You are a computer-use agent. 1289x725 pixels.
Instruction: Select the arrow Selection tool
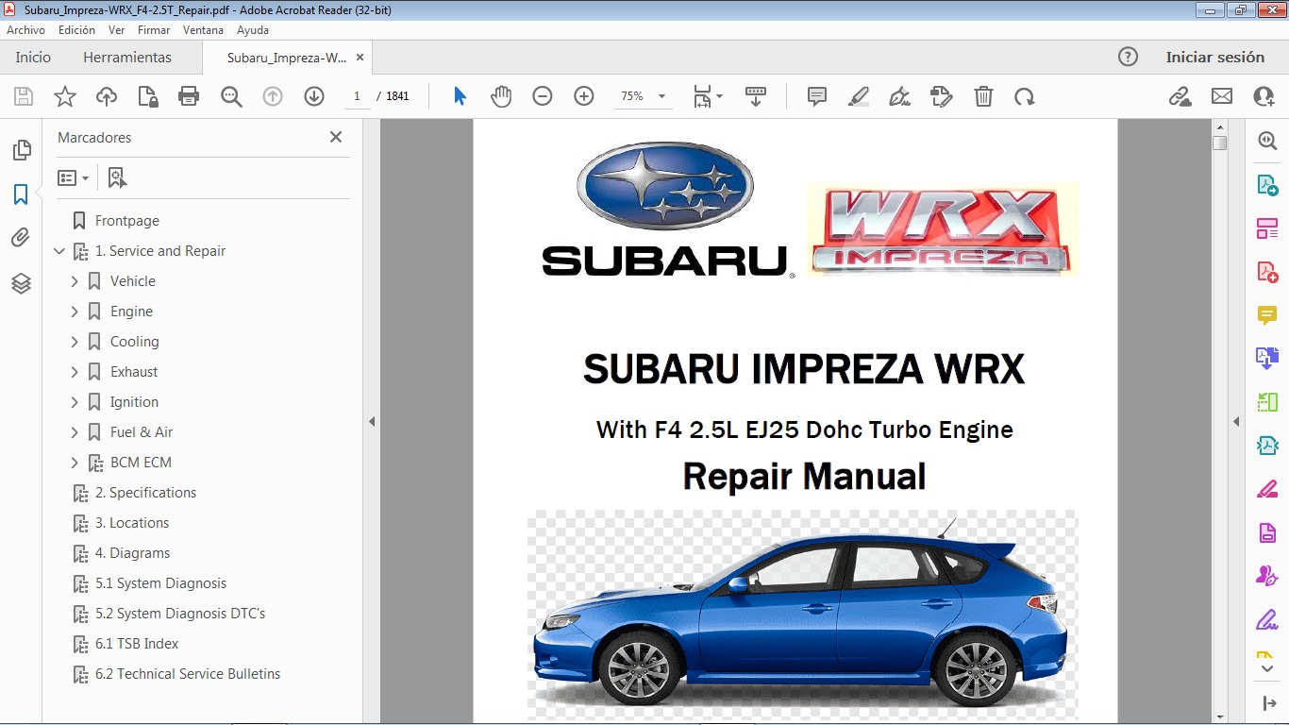[x=460, y=96]
